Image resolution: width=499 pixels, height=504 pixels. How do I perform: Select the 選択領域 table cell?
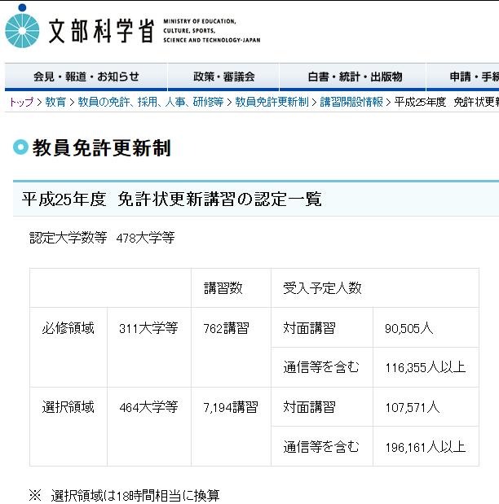tap(68, 407)
